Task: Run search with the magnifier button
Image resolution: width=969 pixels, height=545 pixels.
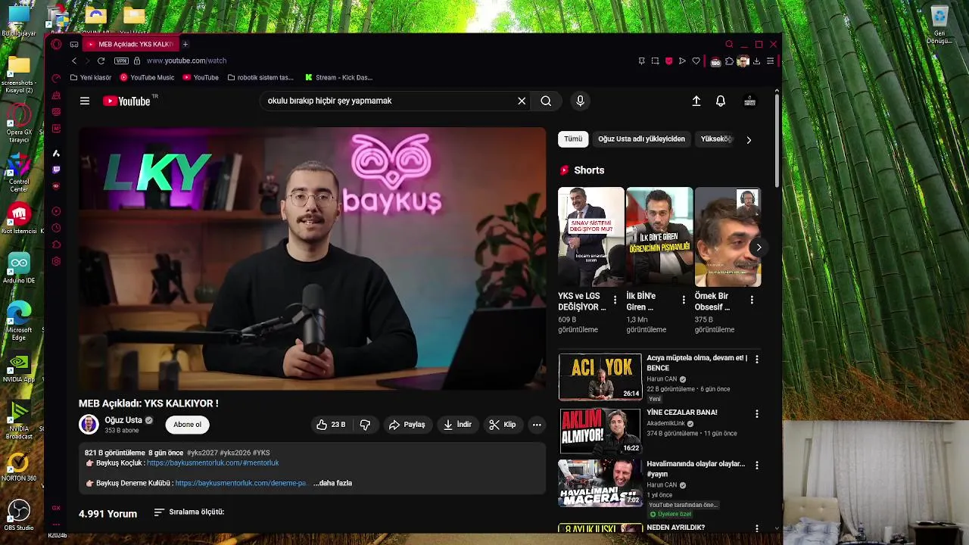Action: tap(546, 101)
